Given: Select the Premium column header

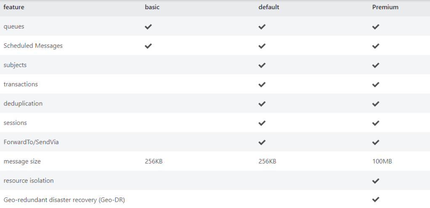Looking at the screenshot, I should [x=385, y=7].
